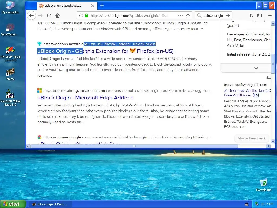The image size is (277, 208).
Task: Go back with the browser back arrow
Action: pyautogui.click(x=31, y=15)
